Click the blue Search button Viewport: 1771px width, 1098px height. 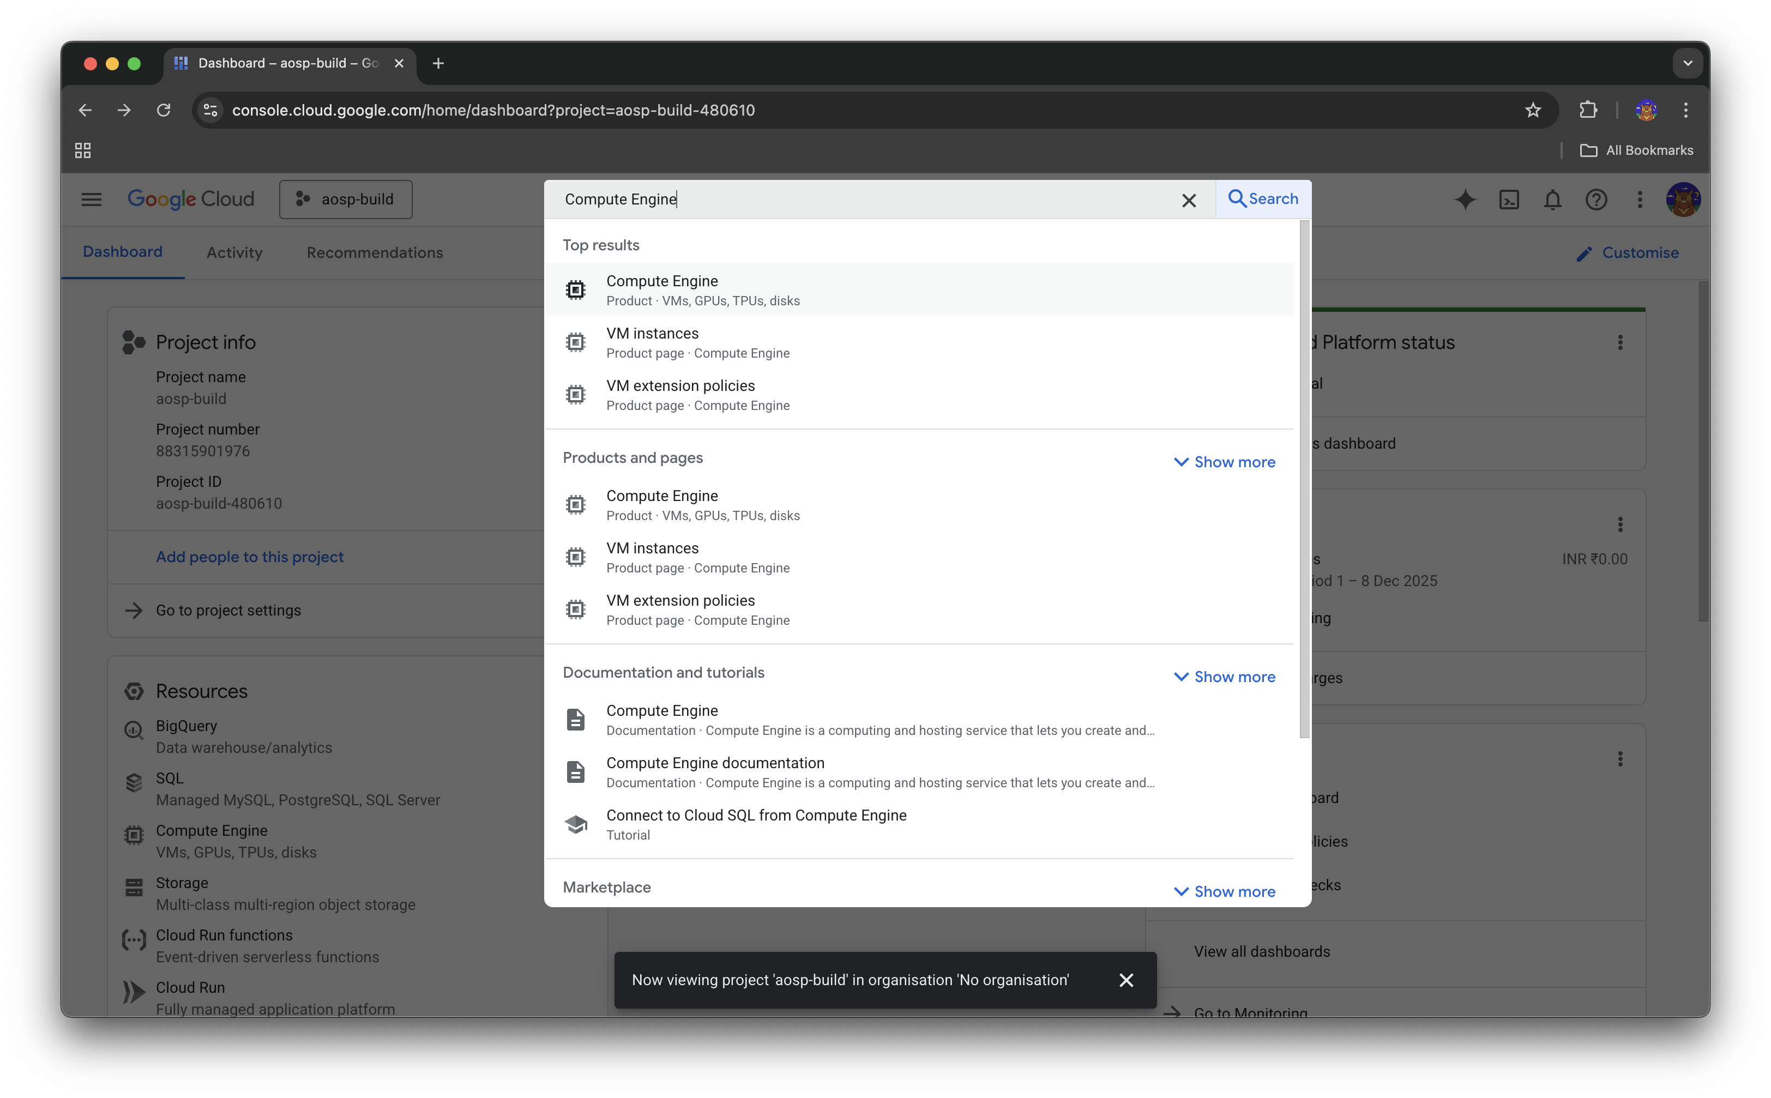click(x=1263, y=199)
